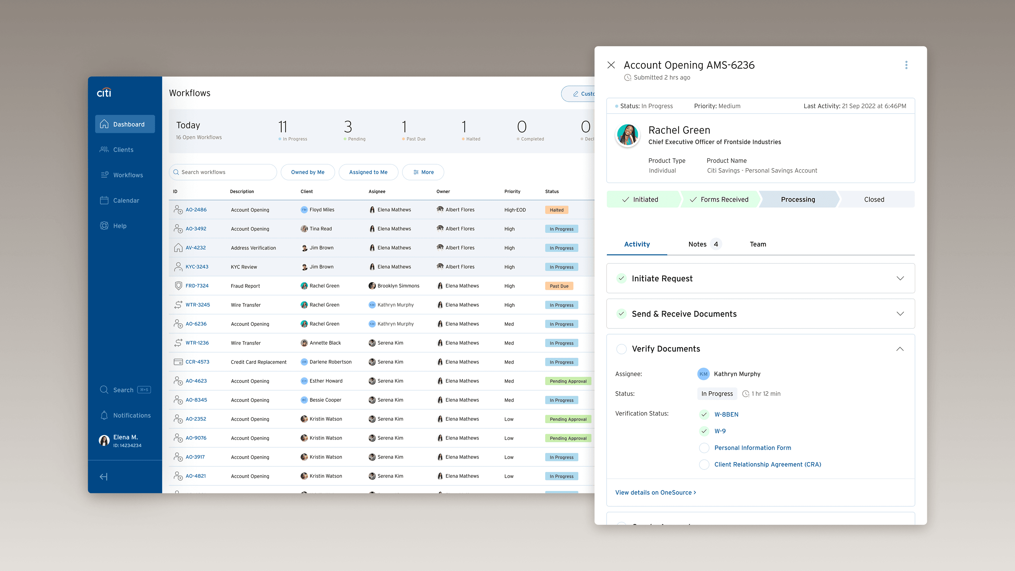Open the Clients section icon
This screenshot has height=571, width=1015.
104,150
